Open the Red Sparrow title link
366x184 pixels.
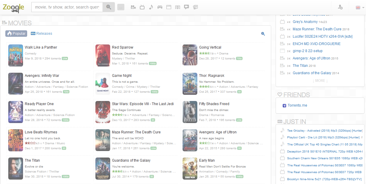123,47
